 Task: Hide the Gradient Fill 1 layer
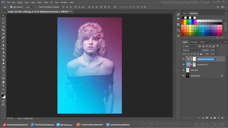point(183,65)
